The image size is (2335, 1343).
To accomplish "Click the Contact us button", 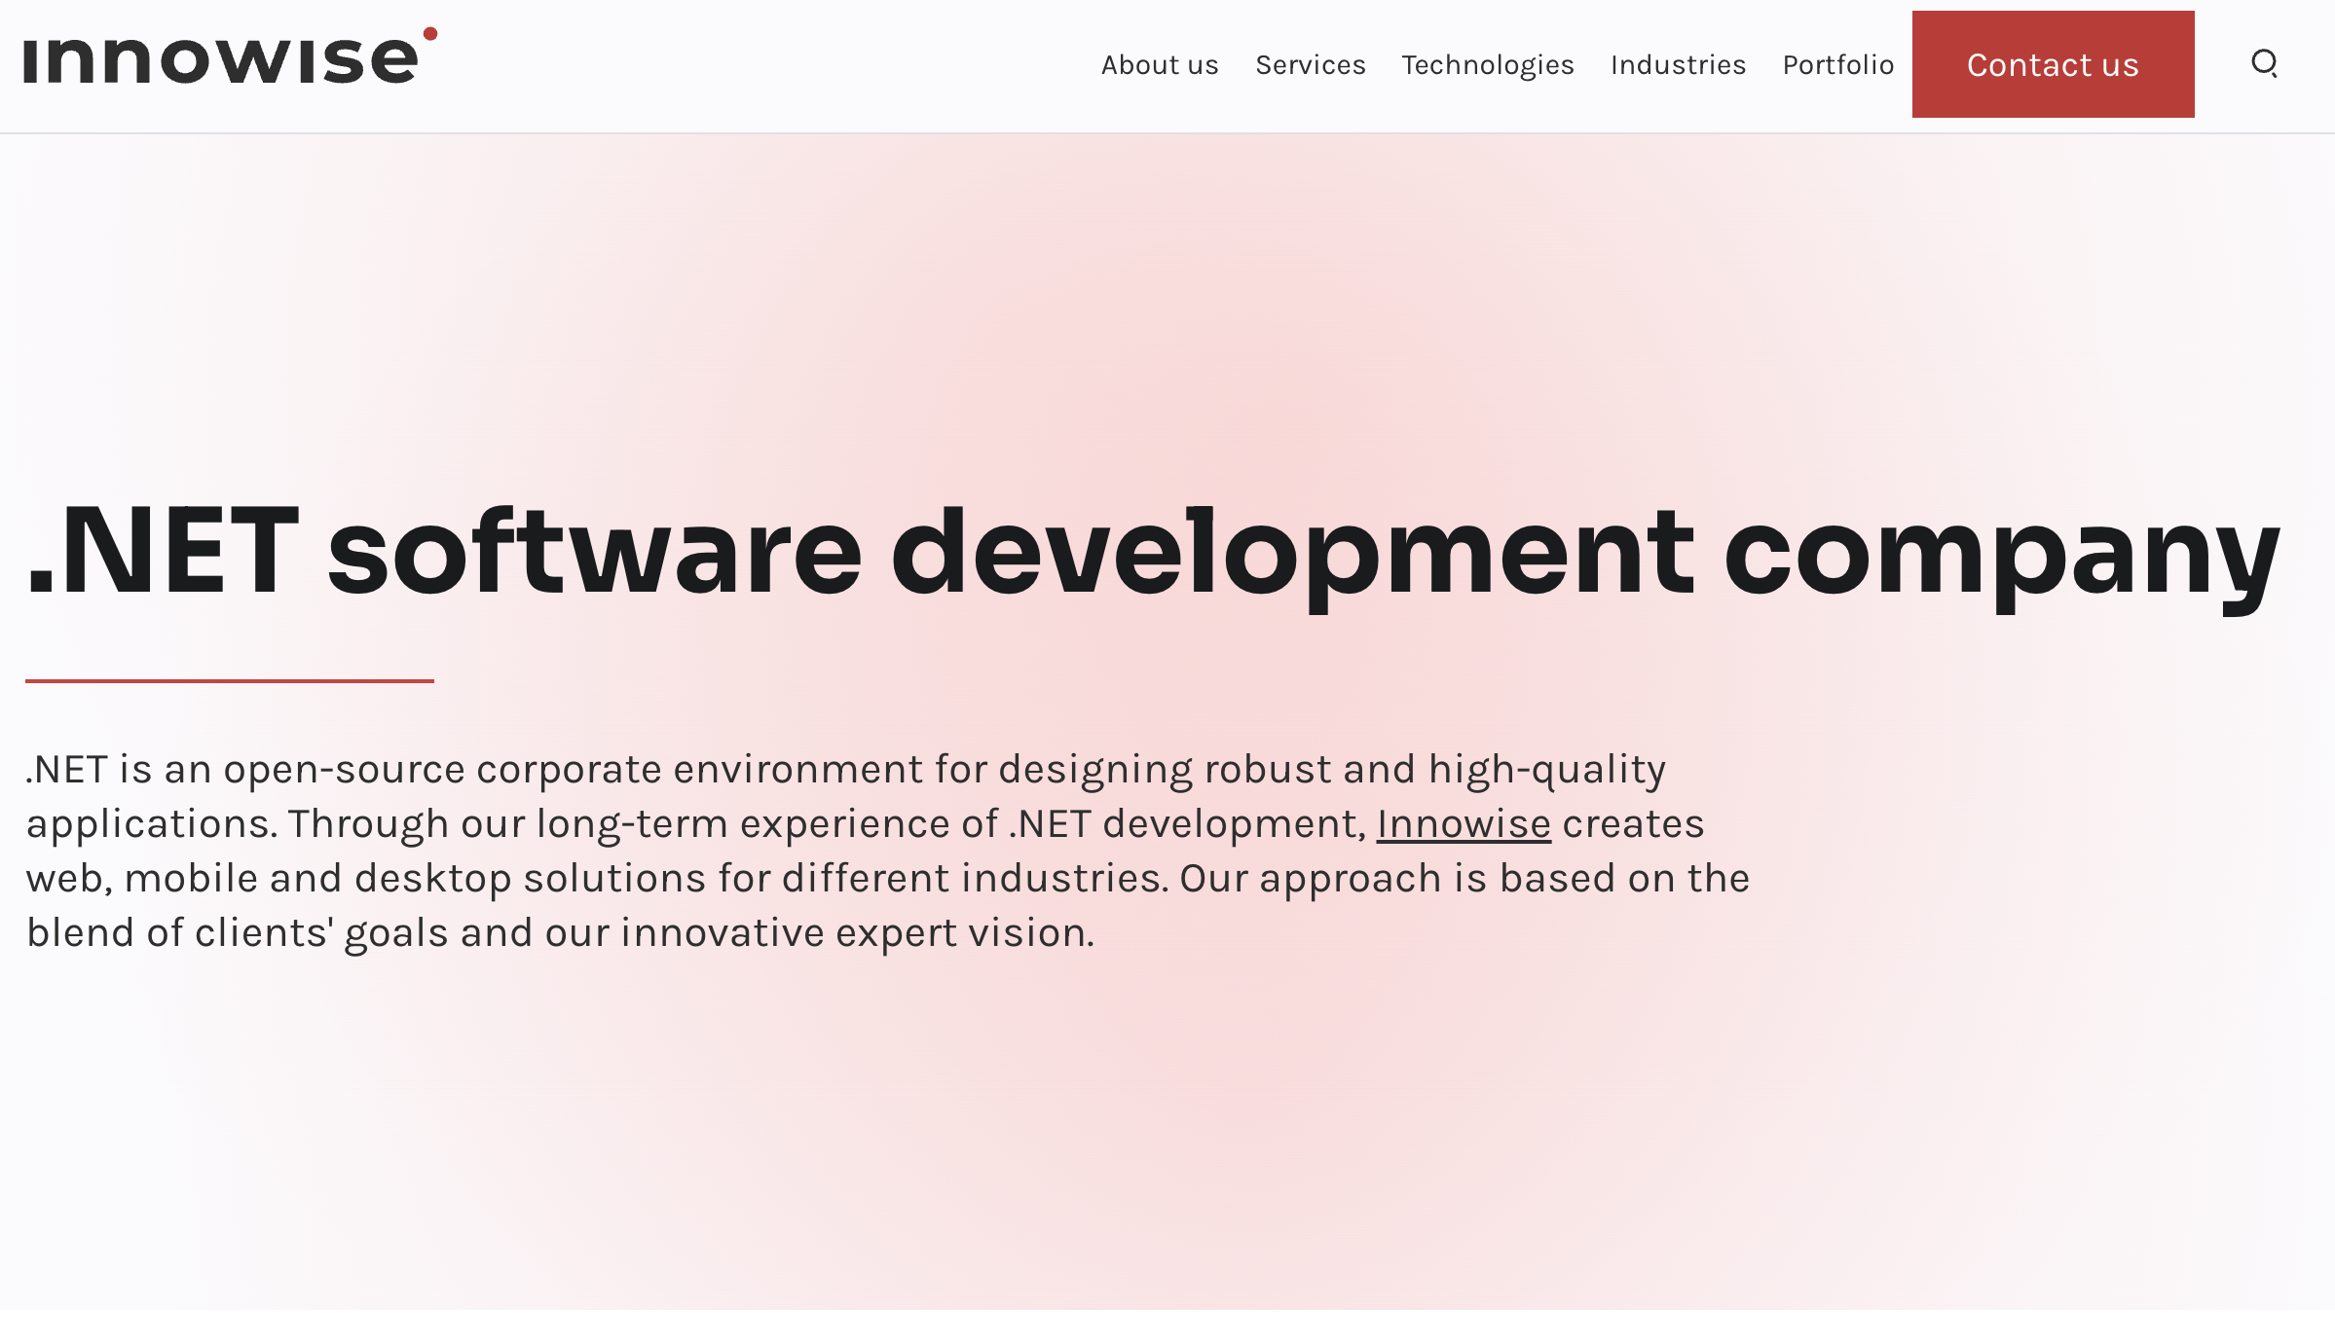I will [2053, 64].
